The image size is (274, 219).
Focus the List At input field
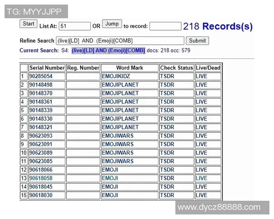pos(75,26)
